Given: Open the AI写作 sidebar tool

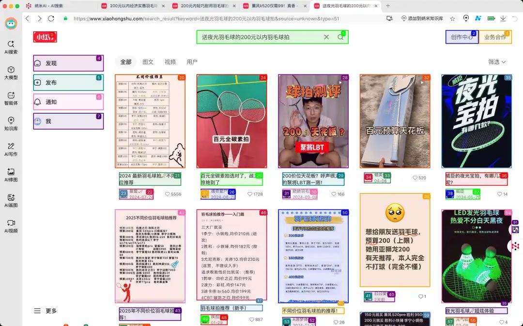Looking at the screenshot, I should [x=11, y=149].
